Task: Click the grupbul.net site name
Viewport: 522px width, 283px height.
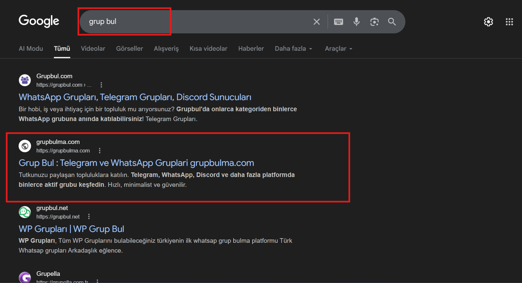Action: click(52, 208)
